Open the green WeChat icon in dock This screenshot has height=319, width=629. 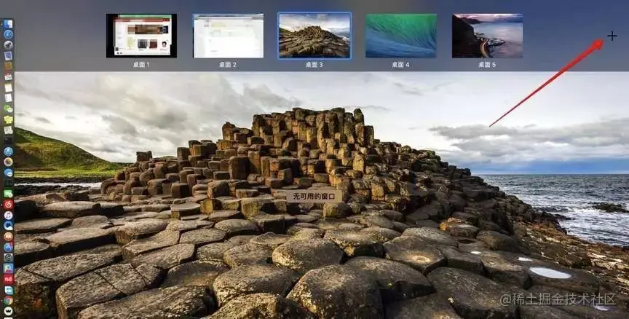(x=9, y=109)
